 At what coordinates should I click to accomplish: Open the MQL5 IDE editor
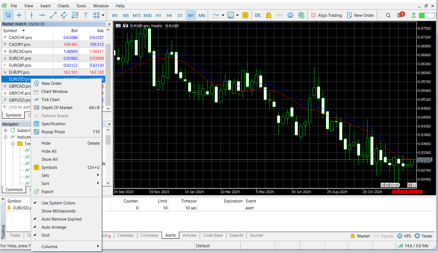[x=258, y=15]
